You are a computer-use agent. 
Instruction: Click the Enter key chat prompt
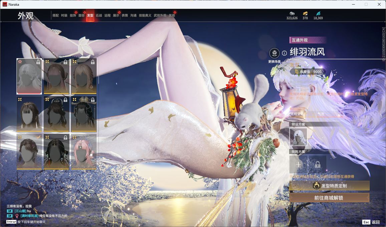point(26,222)
